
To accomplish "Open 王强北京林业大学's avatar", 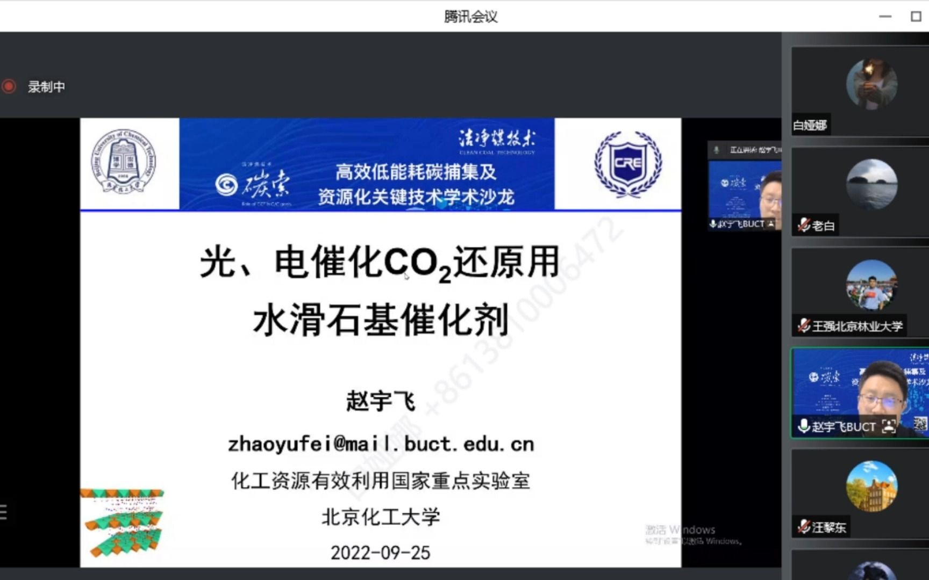I will 871,285.
